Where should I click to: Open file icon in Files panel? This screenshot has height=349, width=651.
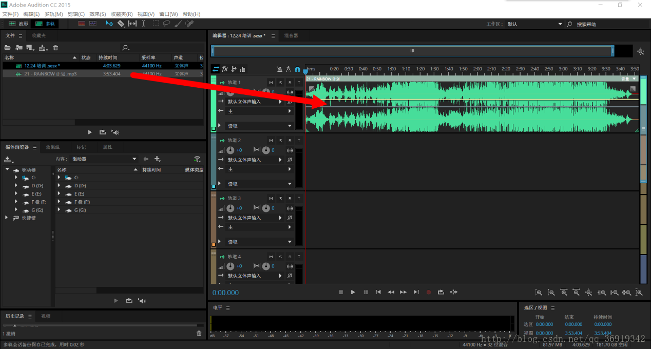pos(7,48)
